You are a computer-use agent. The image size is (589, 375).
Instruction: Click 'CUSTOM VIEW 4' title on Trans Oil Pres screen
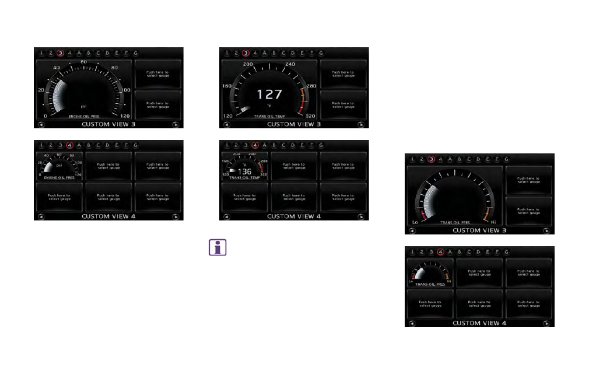[479, 323]
